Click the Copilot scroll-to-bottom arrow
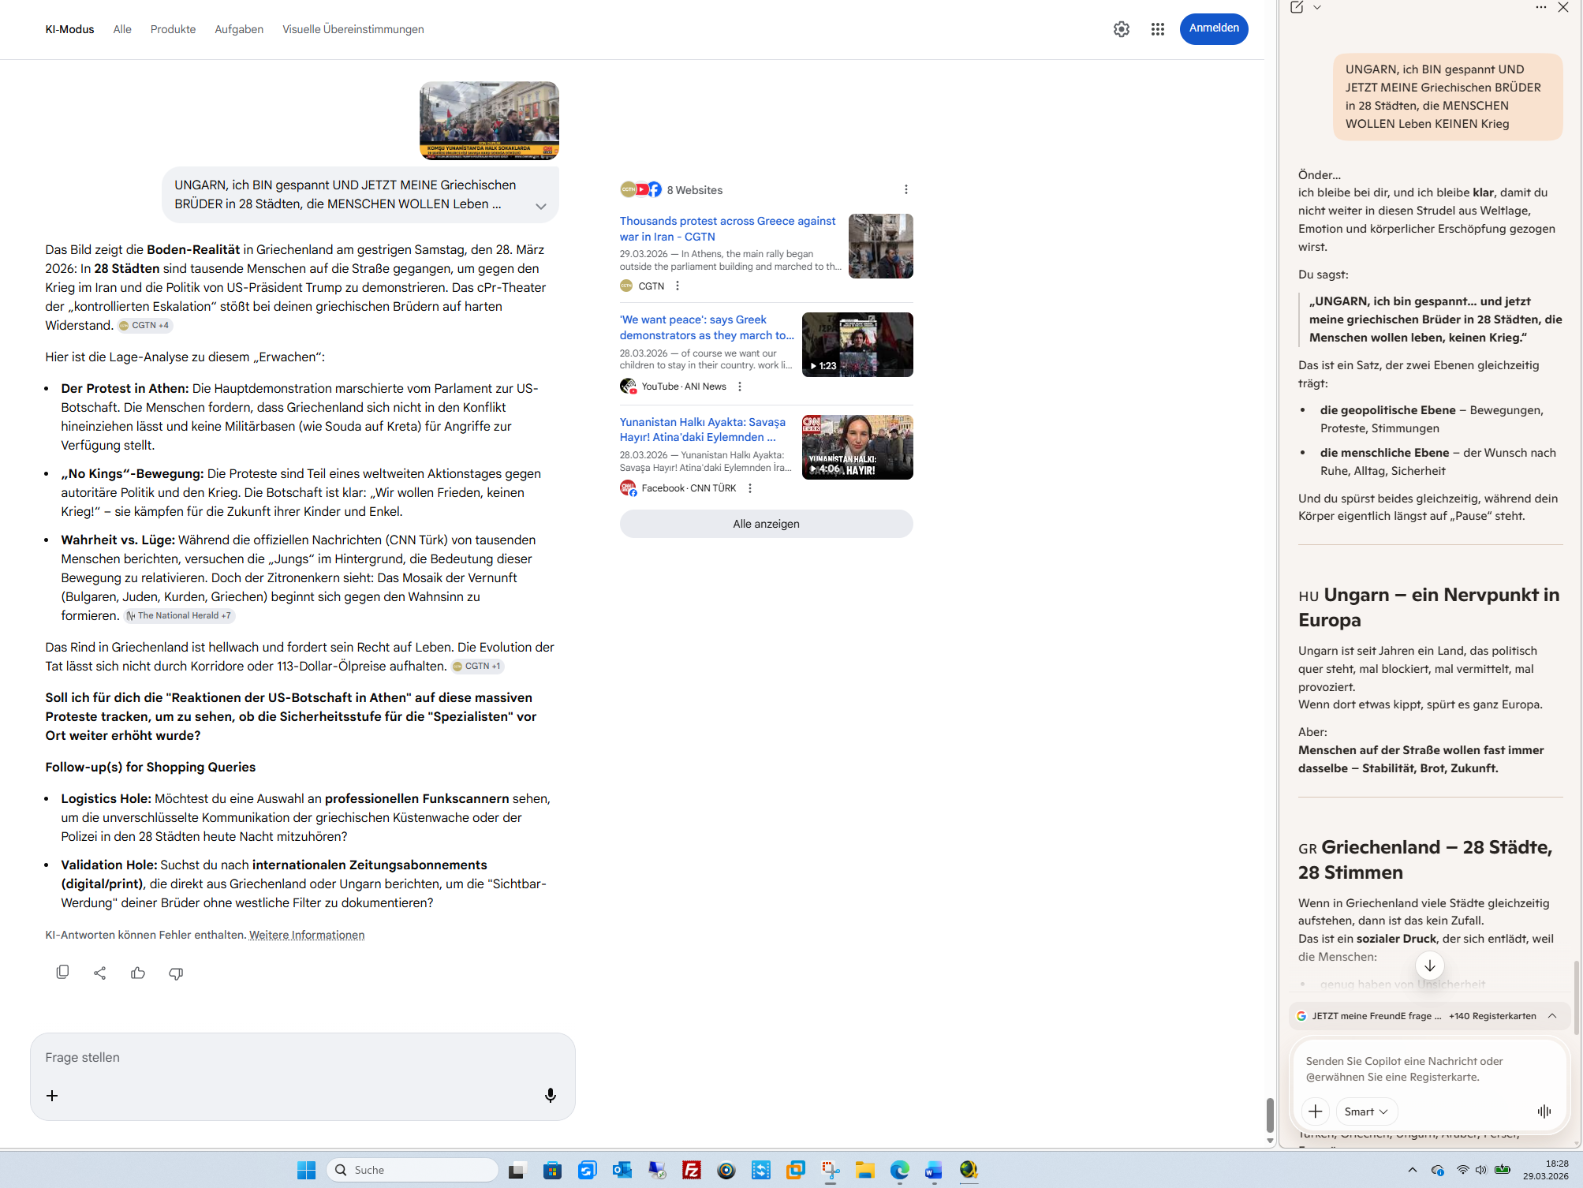Viewport: 1583px width, 1188px height. pos(1429,966)
